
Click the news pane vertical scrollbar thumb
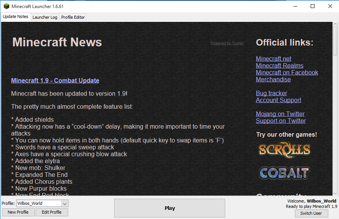click(335, 41)
